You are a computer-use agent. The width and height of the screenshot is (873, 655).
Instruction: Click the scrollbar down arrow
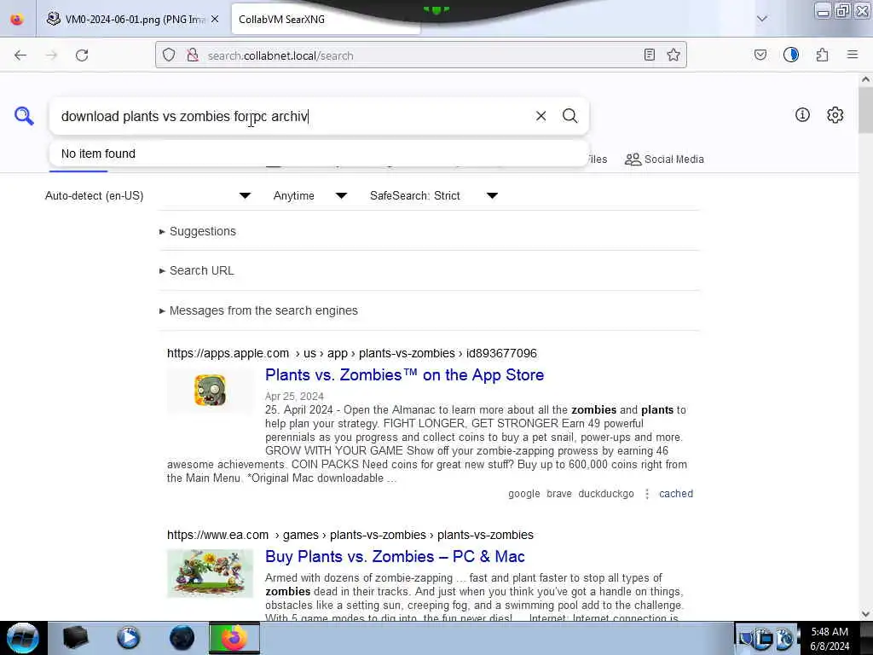[x=865, y=614]
